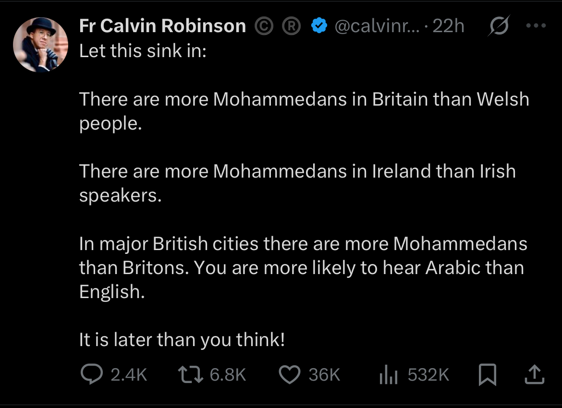Image resolution: width=562 pixels, height=408 pixels.
Task: Click the "Let this sink in:" post text
Action: click(x=143, y=50)
